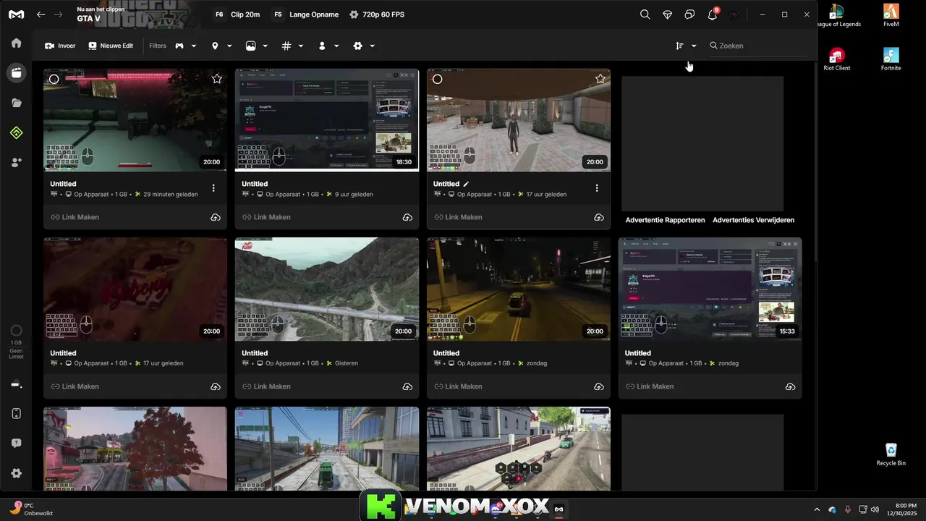Open FiveM desktop shortcut
The image size is (926, 521).
[x=891, y=16]
